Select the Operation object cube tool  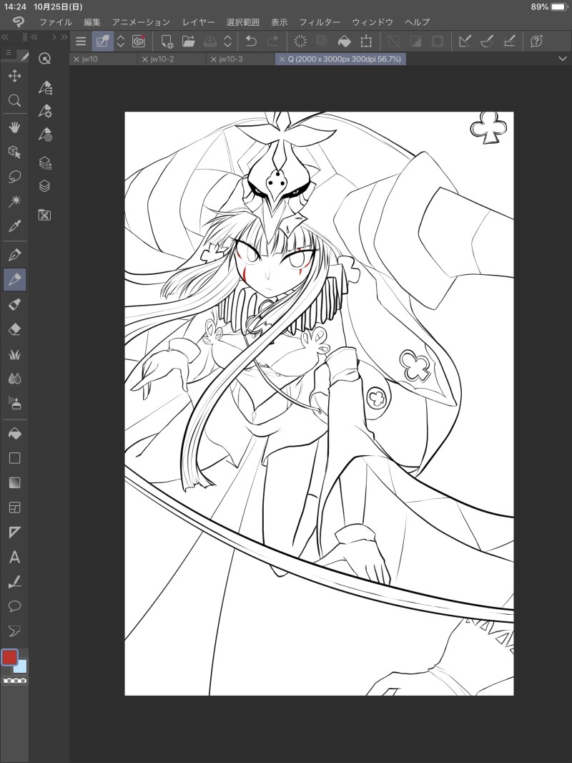coord(14,152)
